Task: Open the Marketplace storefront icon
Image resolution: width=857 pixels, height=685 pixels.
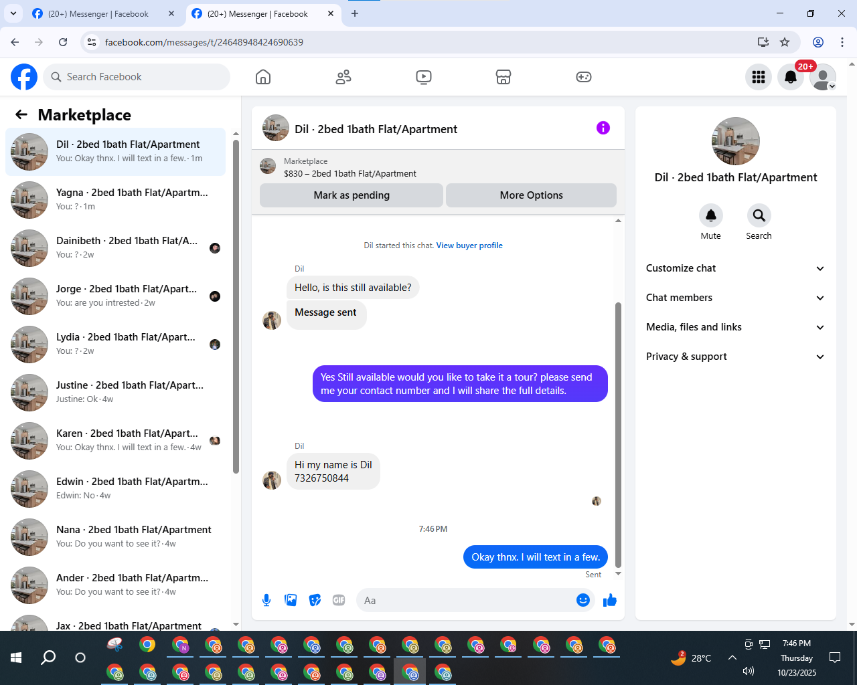Action: [503, 77]
